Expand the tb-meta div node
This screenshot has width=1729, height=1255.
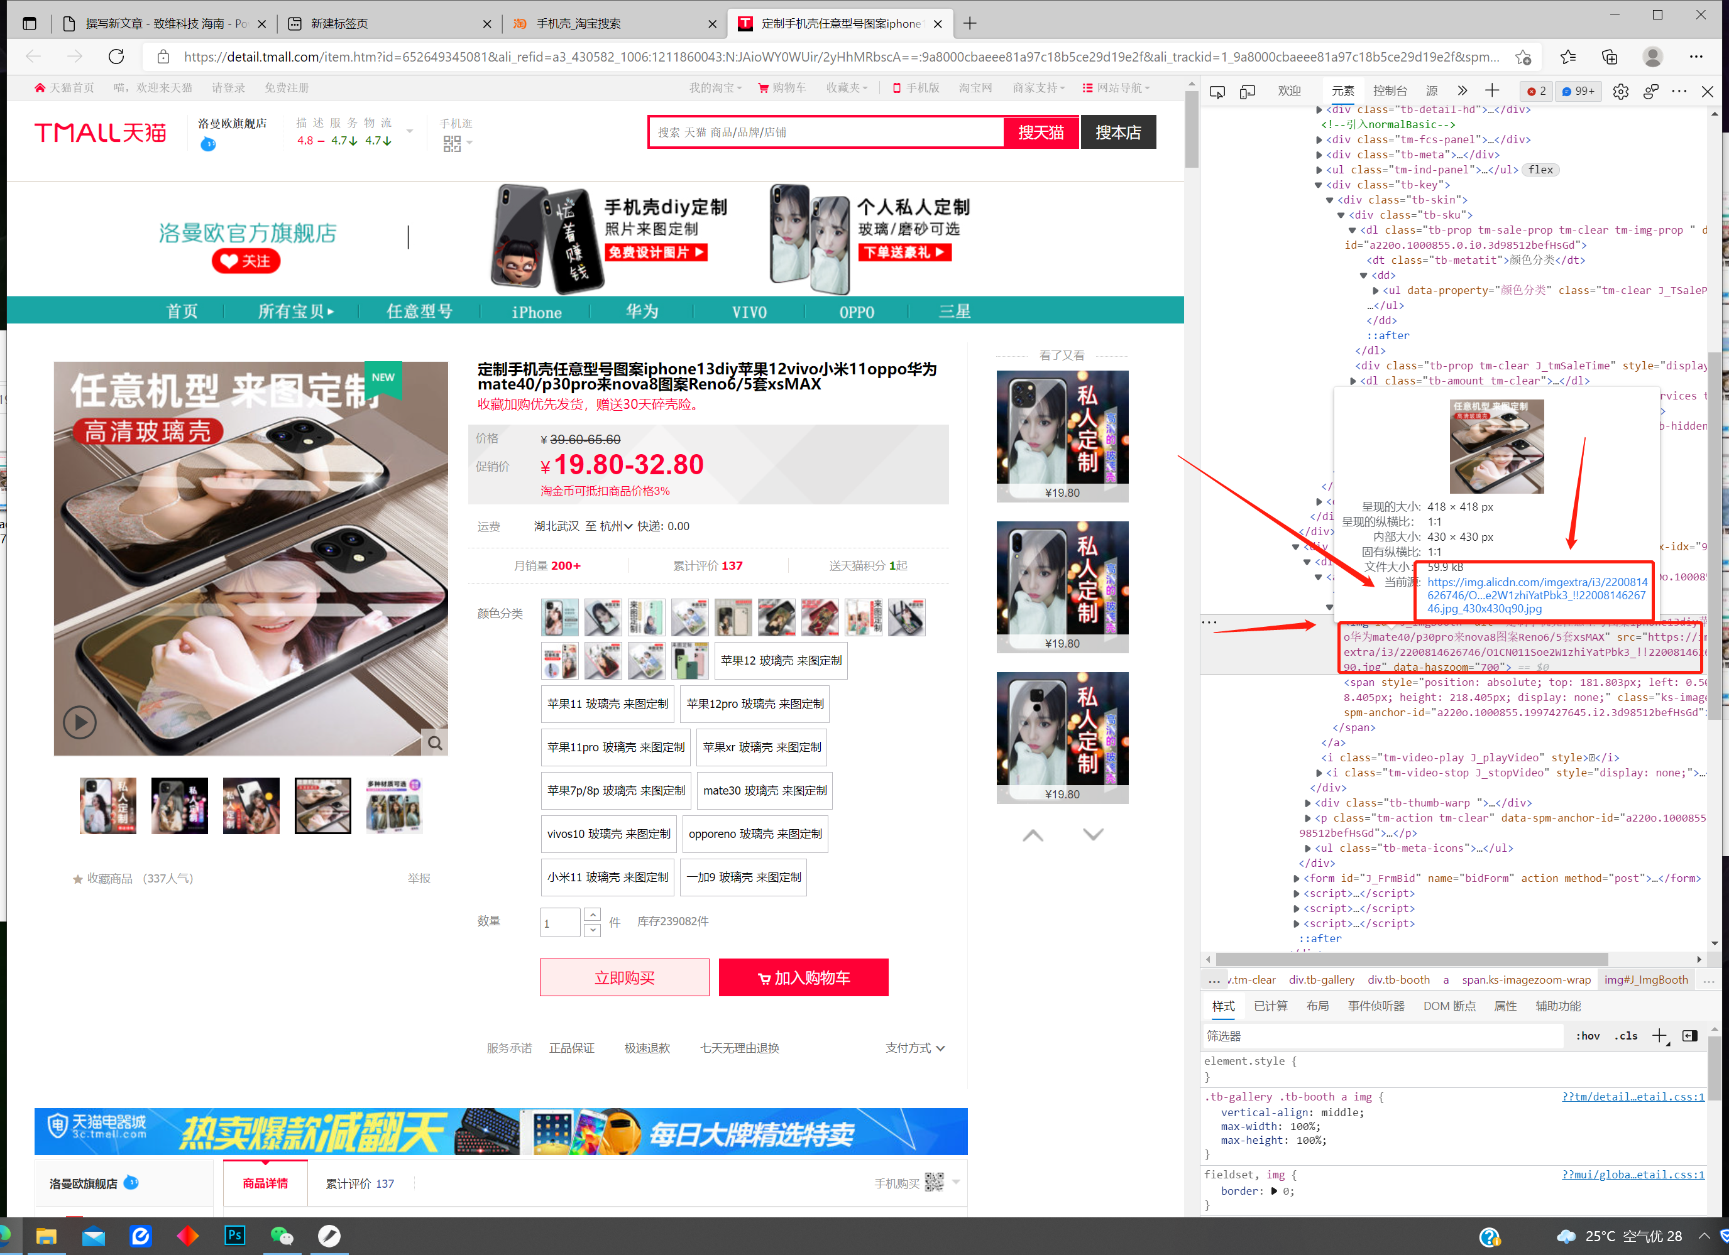(1320, 155)
